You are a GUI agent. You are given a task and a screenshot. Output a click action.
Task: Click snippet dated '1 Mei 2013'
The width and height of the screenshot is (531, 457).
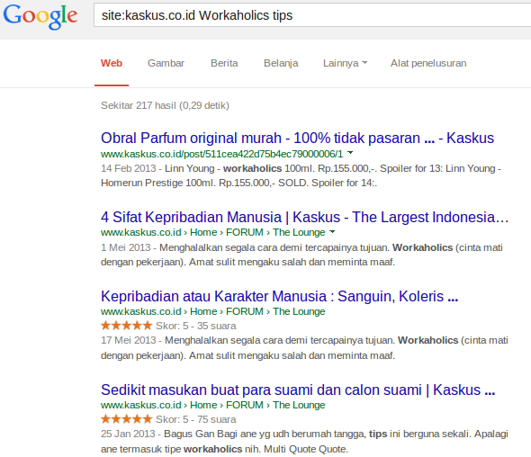[301, 255]
